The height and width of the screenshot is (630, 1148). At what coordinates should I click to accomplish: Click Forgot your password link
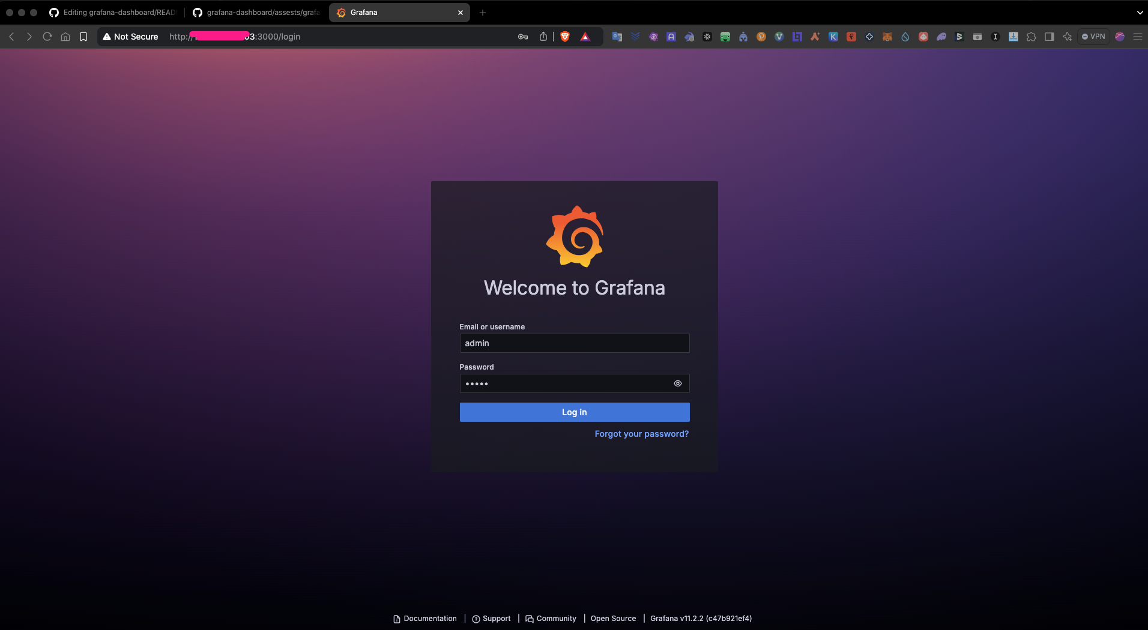pos(642,434)
